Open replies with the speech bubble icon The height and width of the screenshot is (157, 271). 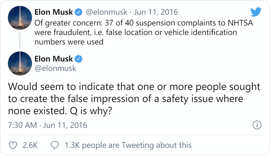pyautogui.click(x=55, y=145)
